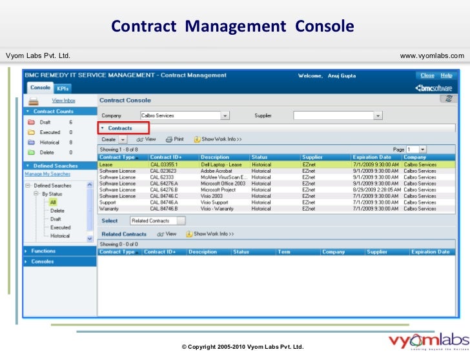470x352 pixels.
Task: Open the Company dropdown
Action: [225, 115]
